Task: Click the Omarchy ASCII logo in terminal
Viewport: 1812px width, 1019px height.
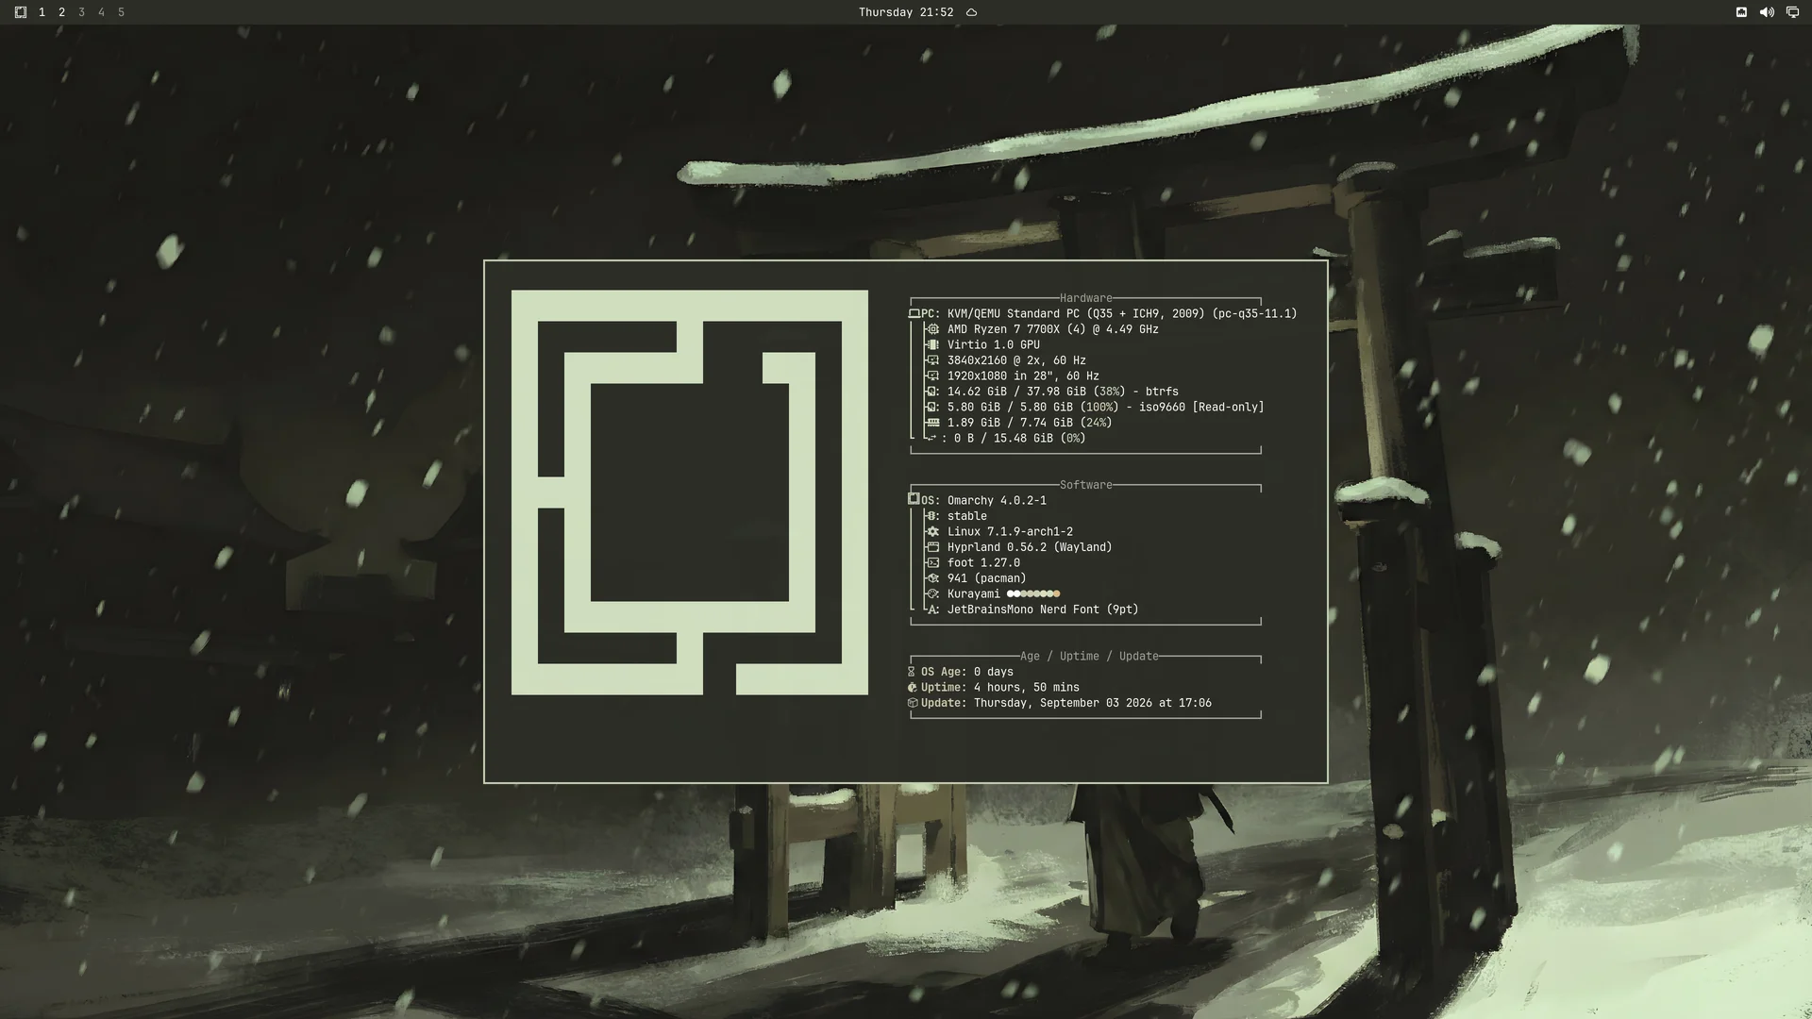Action: pos(689,493)
